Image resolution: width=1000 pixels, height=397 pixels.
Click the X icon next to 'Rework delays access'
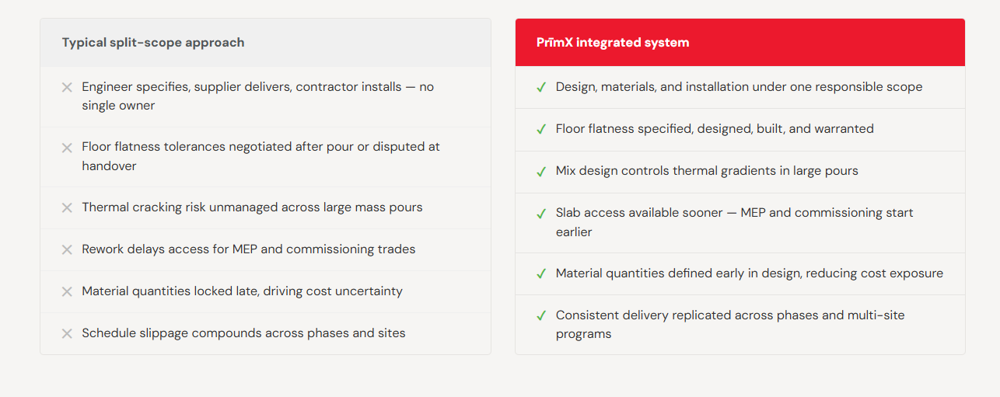(67, 250)
